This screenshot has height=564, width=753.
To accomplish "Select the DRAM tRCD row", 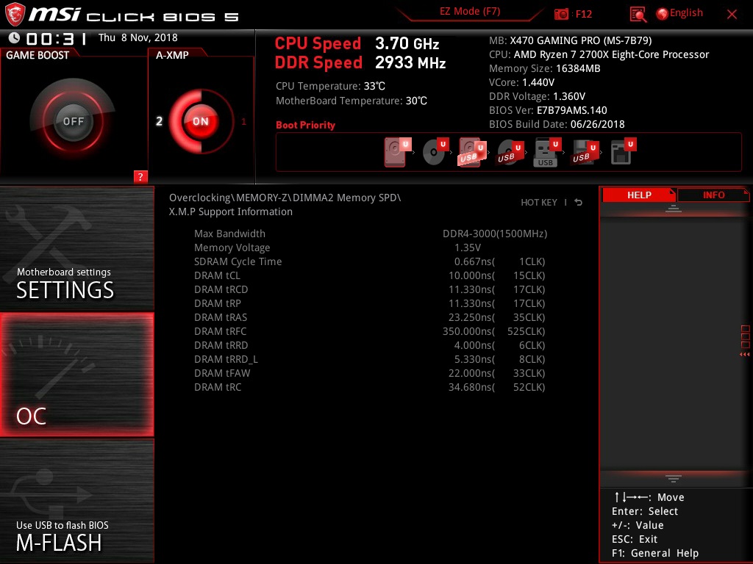I will (371, 289).
